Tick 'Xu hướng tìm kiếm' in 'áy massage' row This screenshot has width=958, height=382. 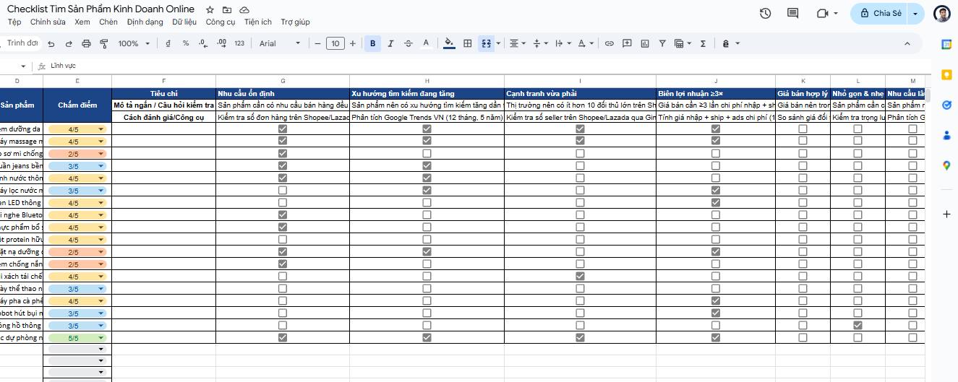point(427,142)
